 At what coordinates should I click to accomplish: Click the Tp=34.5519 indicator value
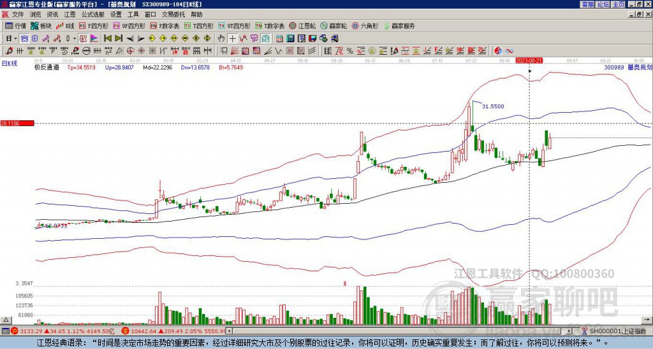(81, 68)
